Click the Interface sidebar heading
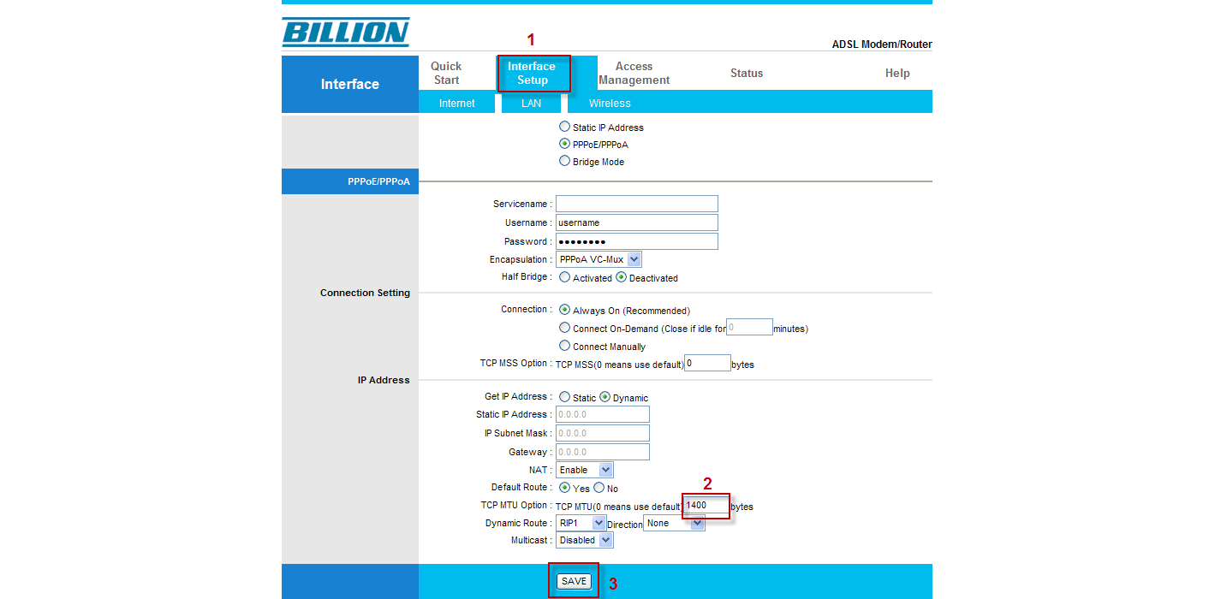The width and height of the screenshot is (1215, 599). [350, 84]
